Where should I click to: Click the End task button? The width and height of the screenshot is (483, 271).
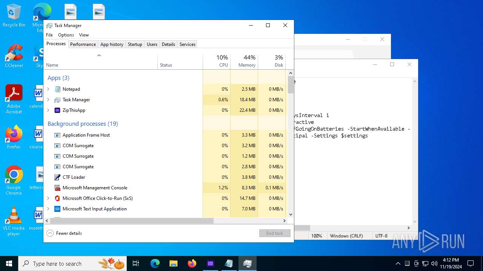click(x=275, y=233)
